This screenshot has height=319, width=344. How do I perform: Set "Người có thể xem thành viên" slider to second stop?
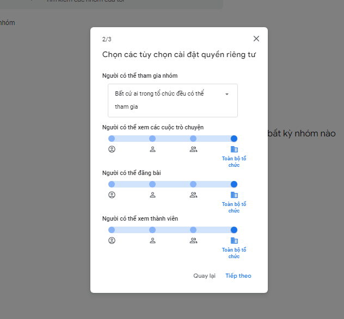pos(152,230)
